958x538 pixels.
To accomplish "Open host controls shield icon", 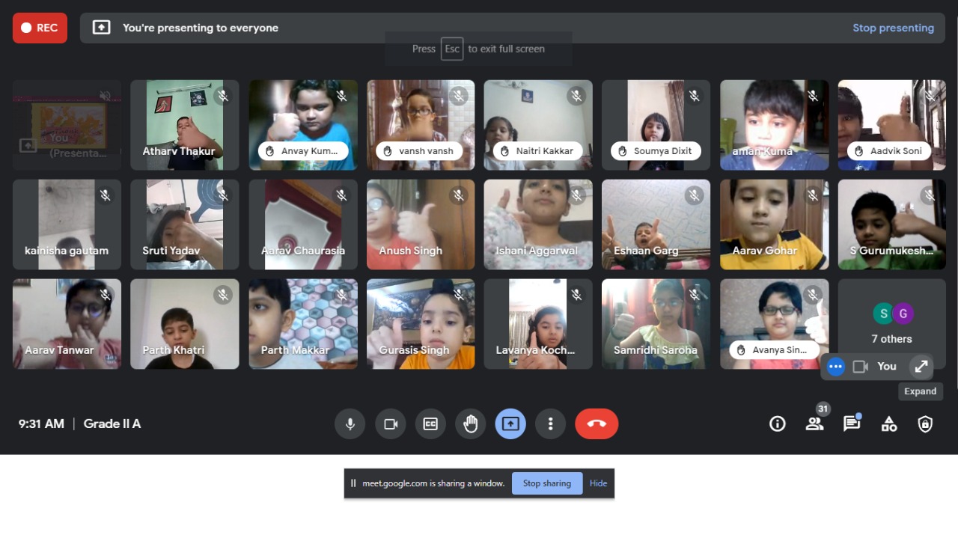I will (926, 424).
